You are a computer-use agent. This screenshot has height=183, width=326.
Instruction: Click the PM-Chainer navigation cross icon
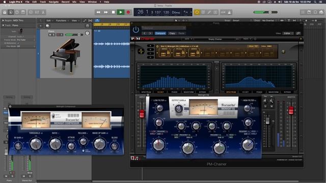click(x=141, y=51)
